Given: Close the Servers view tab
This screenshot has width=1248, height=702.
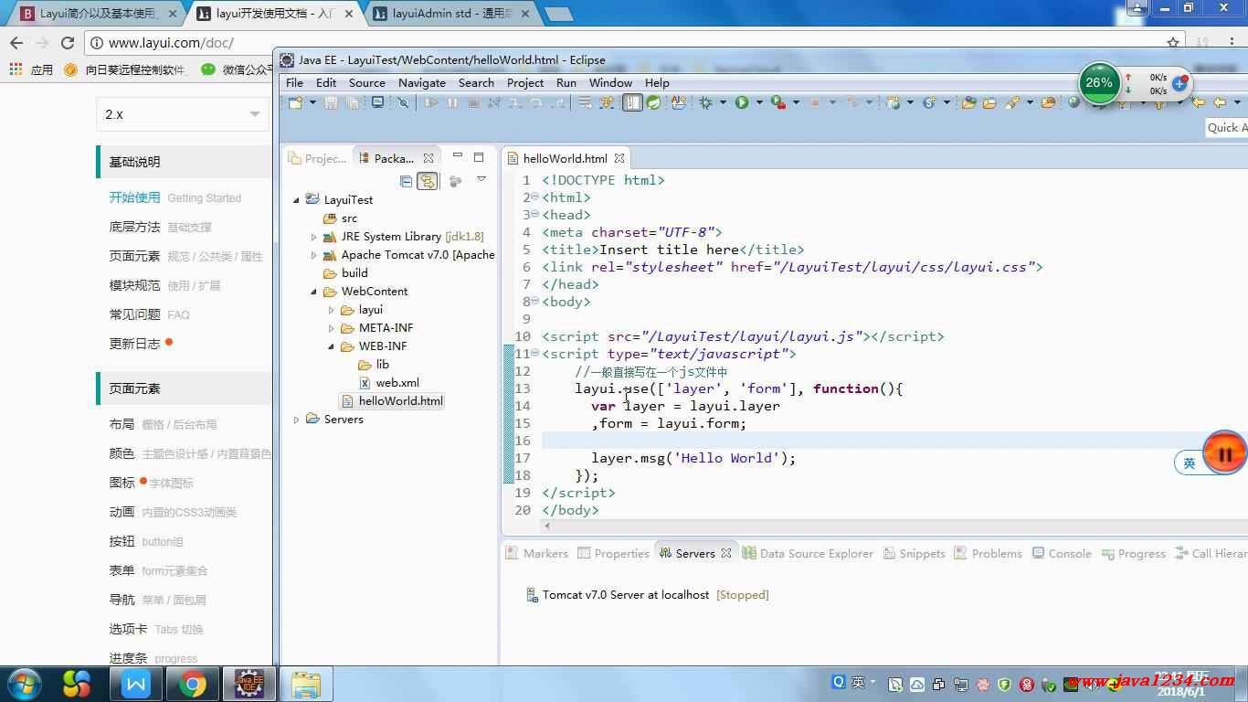Looking at the screenshot, I should 726,553.
